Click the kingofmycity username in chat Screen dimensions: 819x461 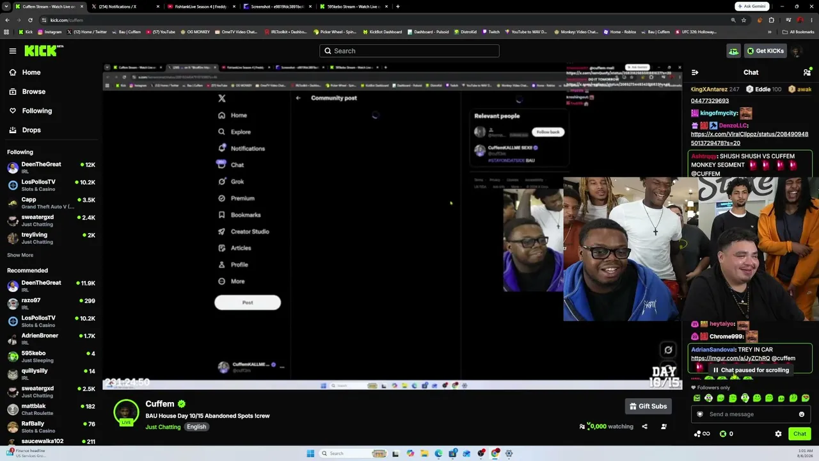pyautogui.click(x=719, y=113)
